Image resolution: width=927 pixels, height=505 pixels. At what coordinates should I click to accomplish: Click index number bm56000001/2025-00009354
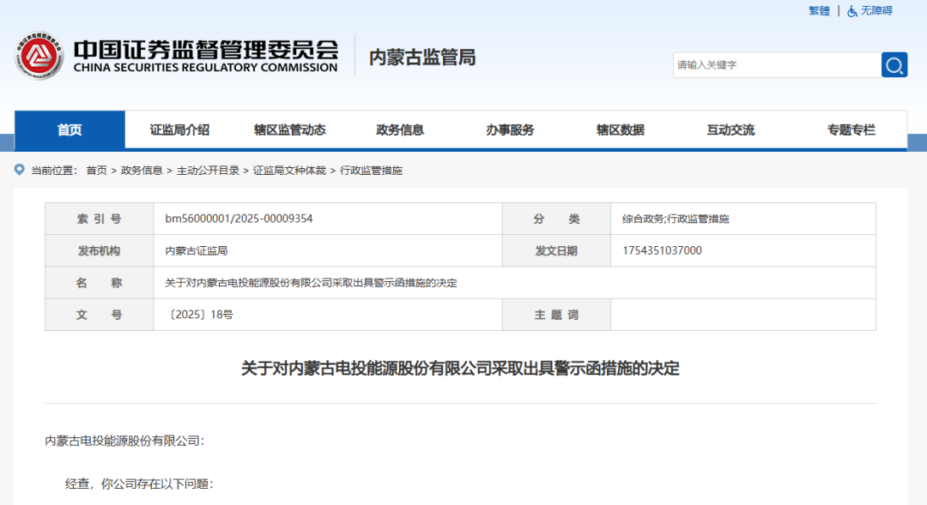[239, 219]
